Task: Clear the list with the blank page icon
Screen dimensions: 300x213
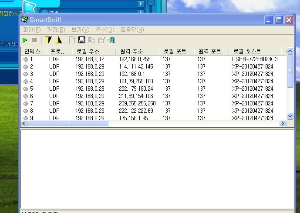Action: point(72,40)
